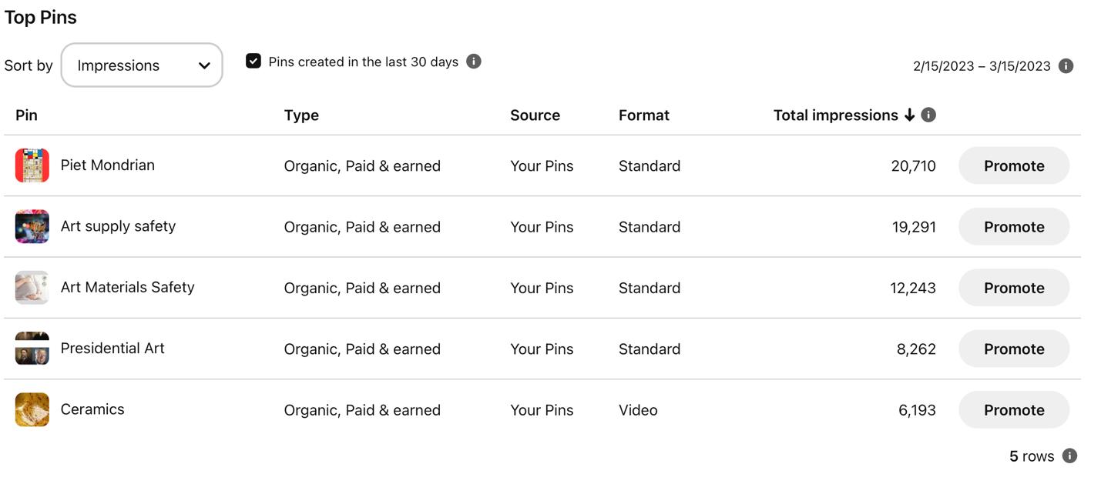
Task: Promote the Presidential Art pin
Action: 1013,349
